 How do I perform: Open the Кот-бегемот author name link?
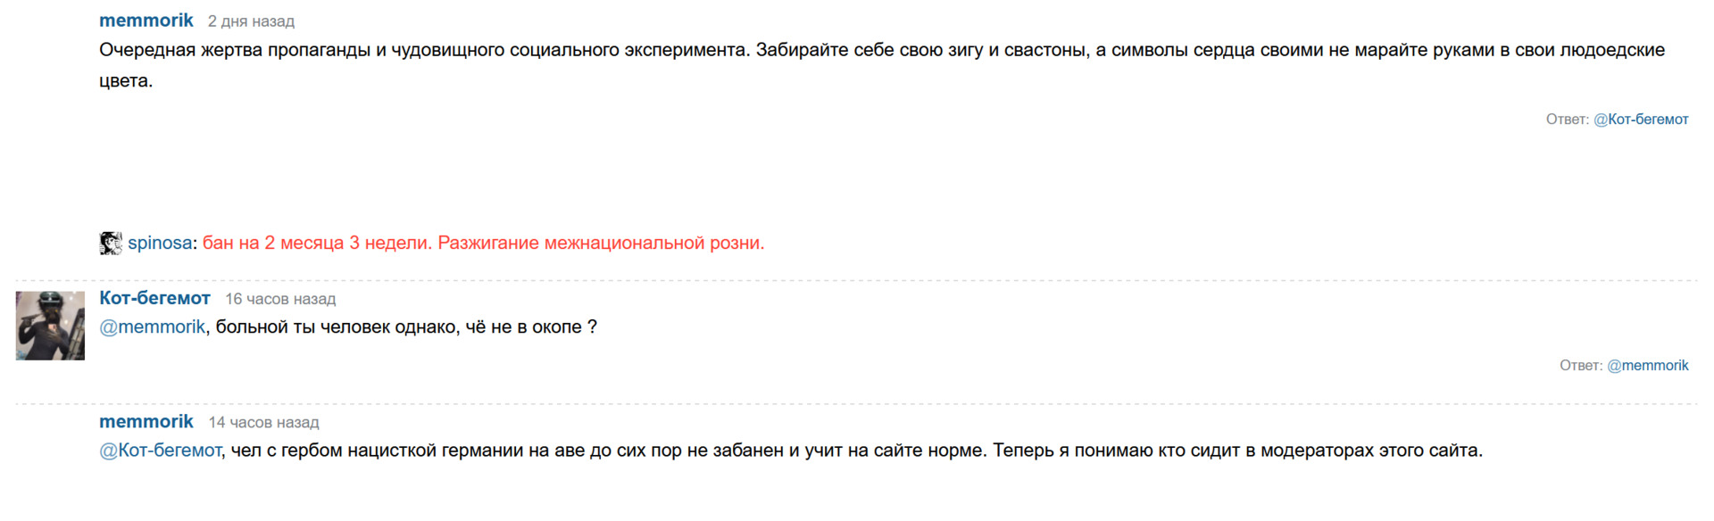point(154,298)
